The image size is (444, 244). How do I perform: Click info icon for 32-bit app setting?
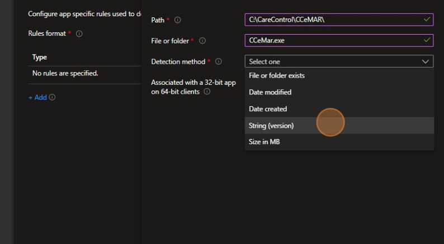[207, 92]
